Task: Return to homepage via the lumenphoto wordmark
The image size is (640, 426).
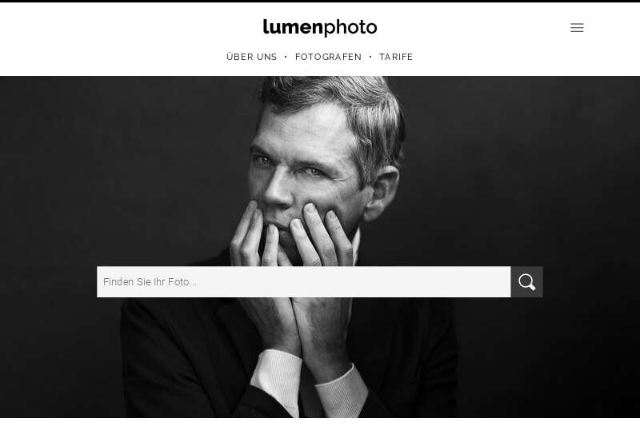Action: pos(320,27)
